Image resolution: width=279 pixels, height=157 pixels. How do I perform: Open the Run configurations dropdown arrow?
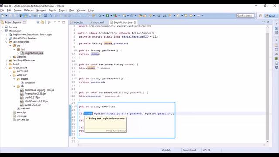111,16
